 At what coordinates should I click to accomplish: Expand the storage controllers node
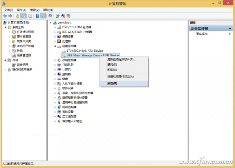55,60
